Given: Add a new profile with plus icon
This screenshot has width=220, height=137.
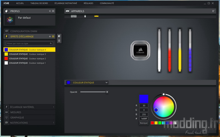Looking at the screenshot, I should (x=50, y=11).
